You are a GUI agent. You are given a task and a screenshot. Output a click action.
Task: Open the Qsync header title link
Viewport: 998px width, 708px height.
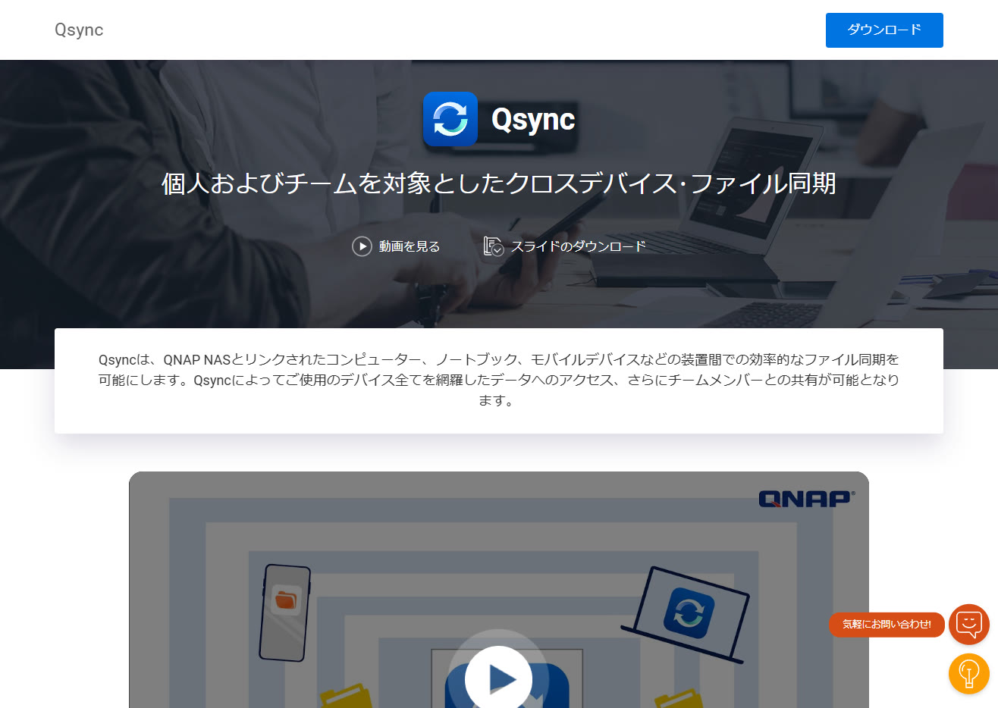click(79, 30)
